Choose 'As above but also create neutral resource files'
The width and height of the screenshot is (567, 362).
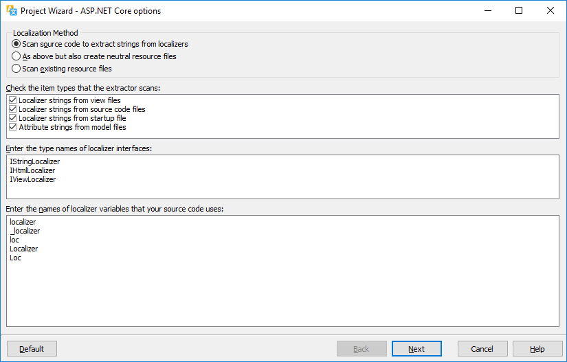94,56
